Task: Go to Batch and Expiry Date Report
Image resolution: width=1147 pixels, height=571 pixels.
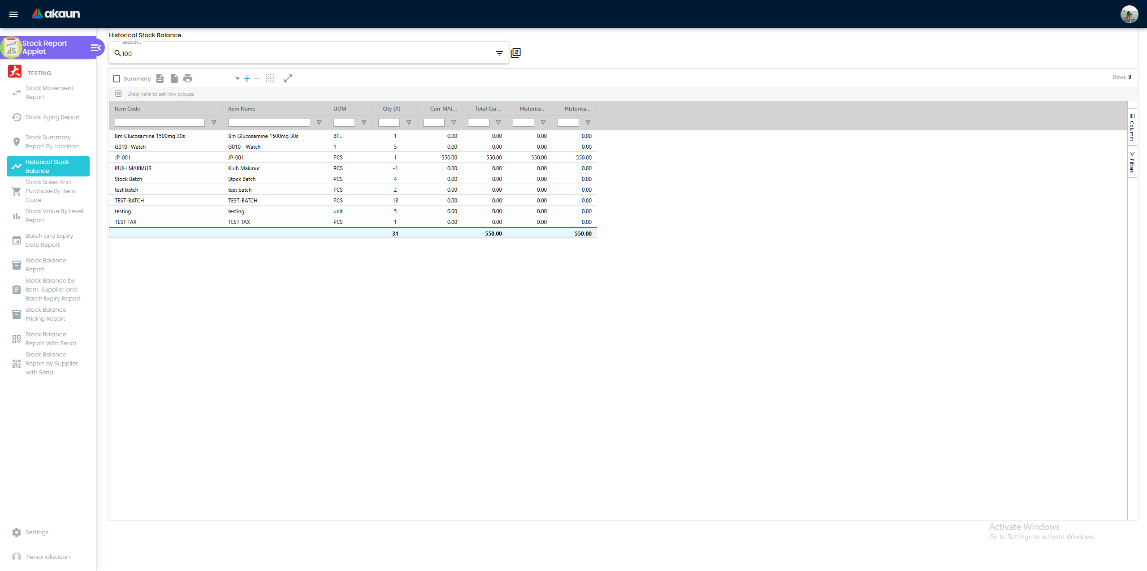Action: (49, 240)
